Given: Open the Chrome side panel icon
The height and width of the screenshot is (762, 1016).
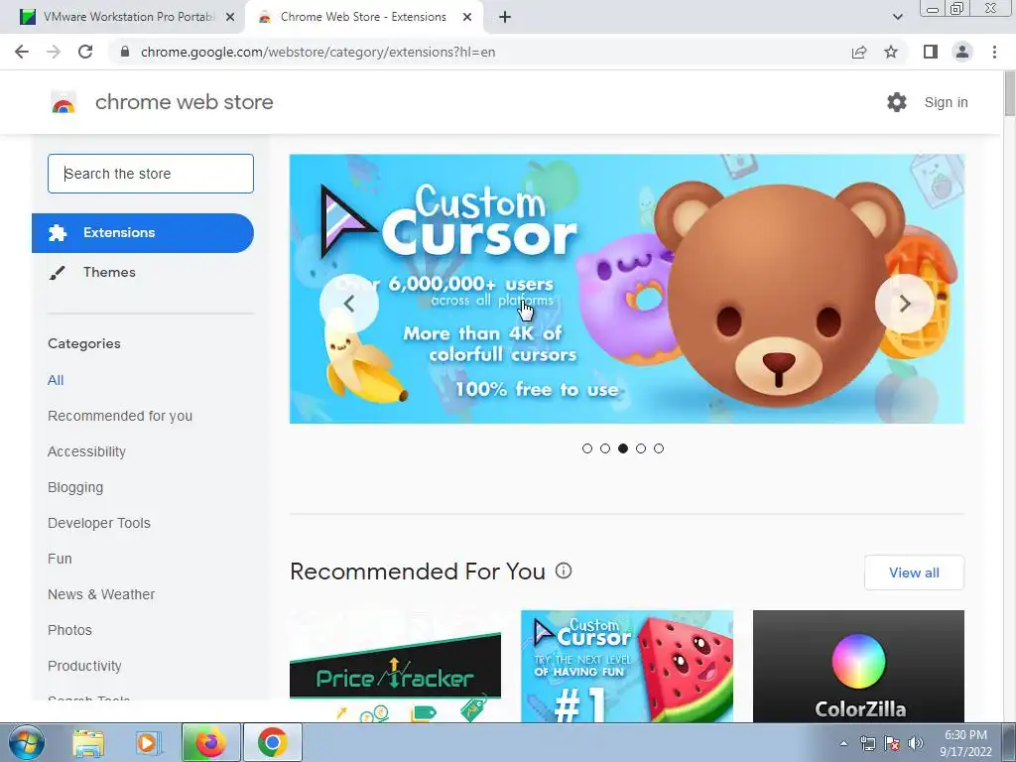Looking at the screenshot, I should [931, 52].
